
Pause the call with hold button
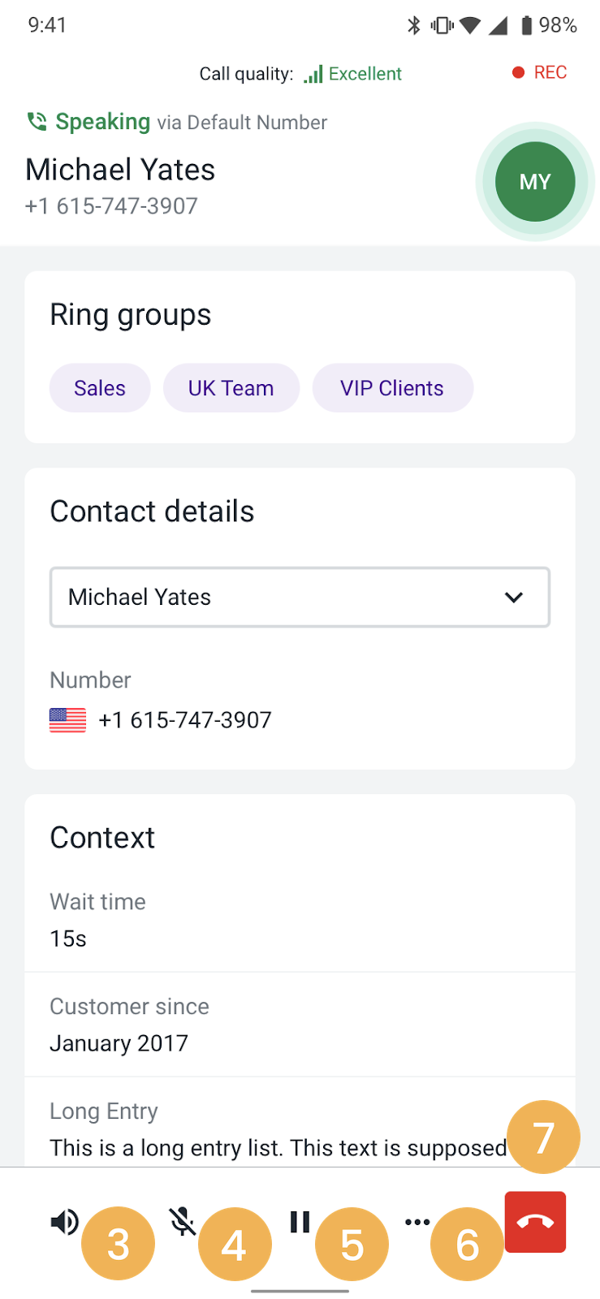click(300, 1221)
